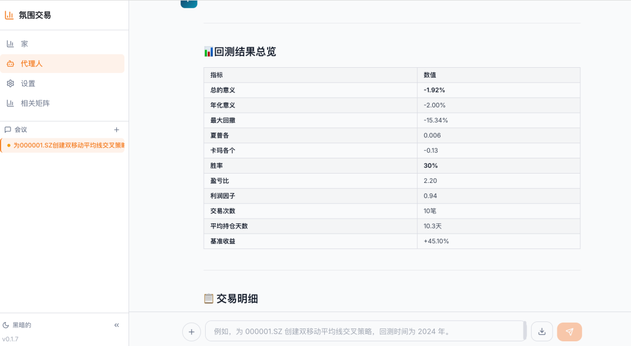Screen dimensions: 631x346
Task: Click the 交易明细 heading
Action: pyautogui.click(x=237, y=299)
